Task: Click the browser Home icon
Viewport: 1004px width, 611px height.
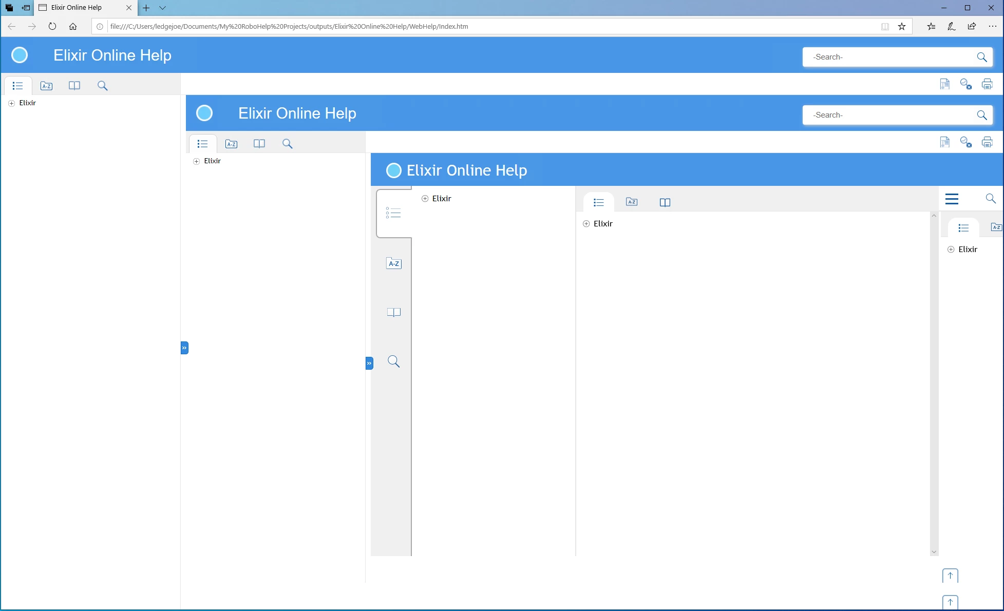Action: coord(73,26)
